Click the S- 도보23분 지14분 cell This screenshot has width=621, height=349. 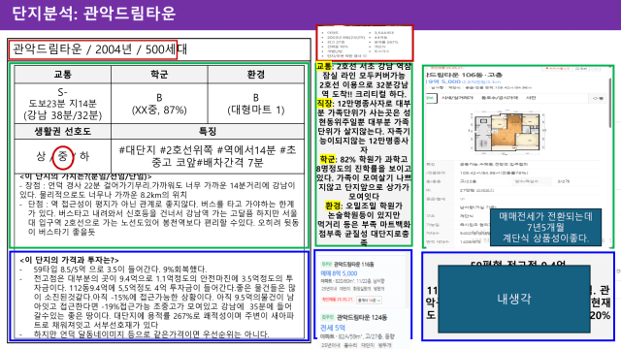pyautogui.click(x=62, y=104)
